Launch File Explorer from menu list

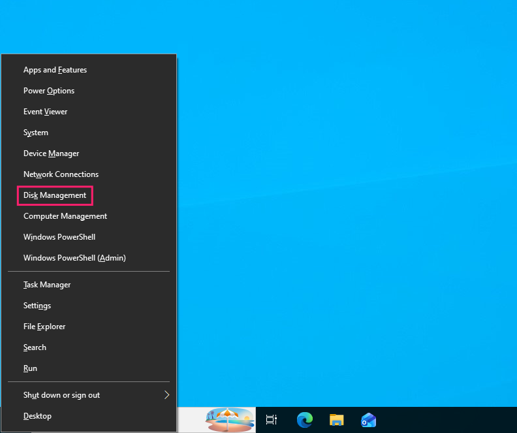(89, 327)
